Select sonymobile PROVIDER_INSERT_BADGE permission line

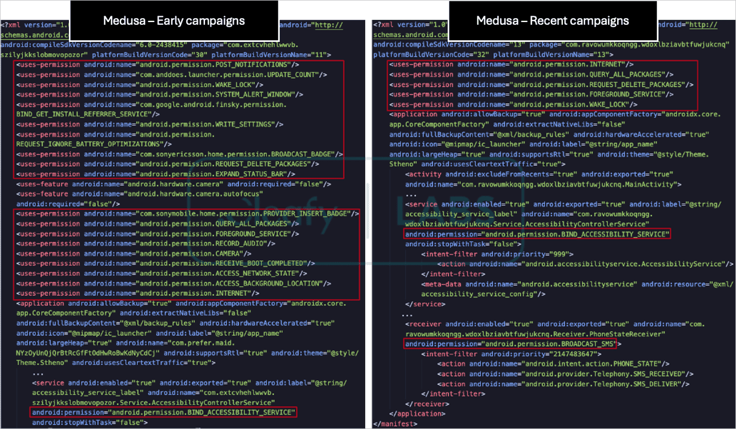point(187,214)
